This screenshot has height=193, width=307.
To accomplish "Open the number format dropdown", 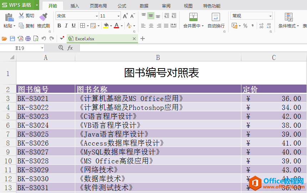I will tap(270, 16).
